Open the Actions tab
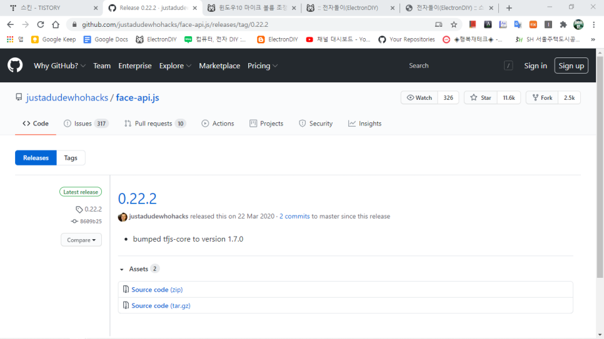The height and width of the screenshot is (339, 604). [x=218, y=124]
